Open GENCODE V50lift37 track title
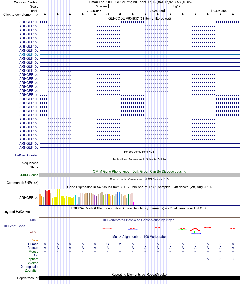This screenshot has height=284, width=240. pos(139,18)
